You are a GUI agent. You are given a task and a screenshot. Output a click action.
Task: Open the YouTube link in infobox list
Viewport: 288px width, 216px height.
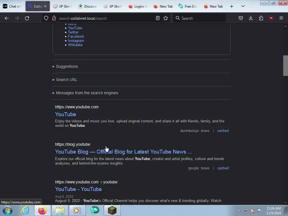pos(75,28)
